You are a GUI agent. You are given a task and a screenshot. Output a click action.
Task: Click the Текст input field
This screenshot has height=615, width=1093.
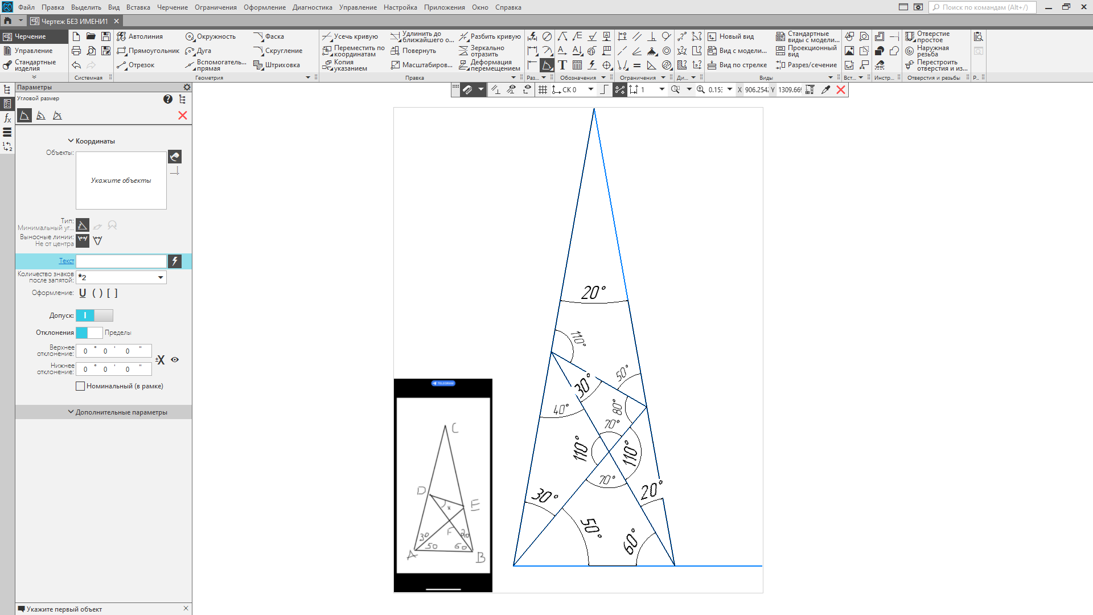[x=121, y=261]
